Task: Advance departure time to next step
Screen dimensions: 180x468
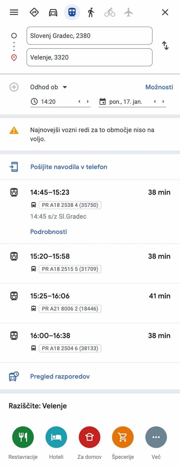Action: (88, 101)
